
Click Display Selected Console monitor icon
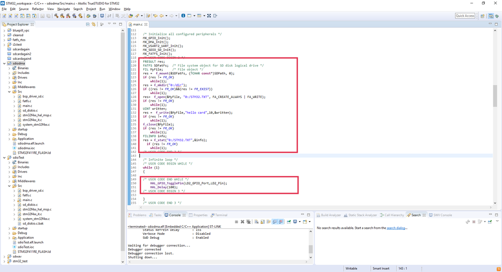(295, 222)
